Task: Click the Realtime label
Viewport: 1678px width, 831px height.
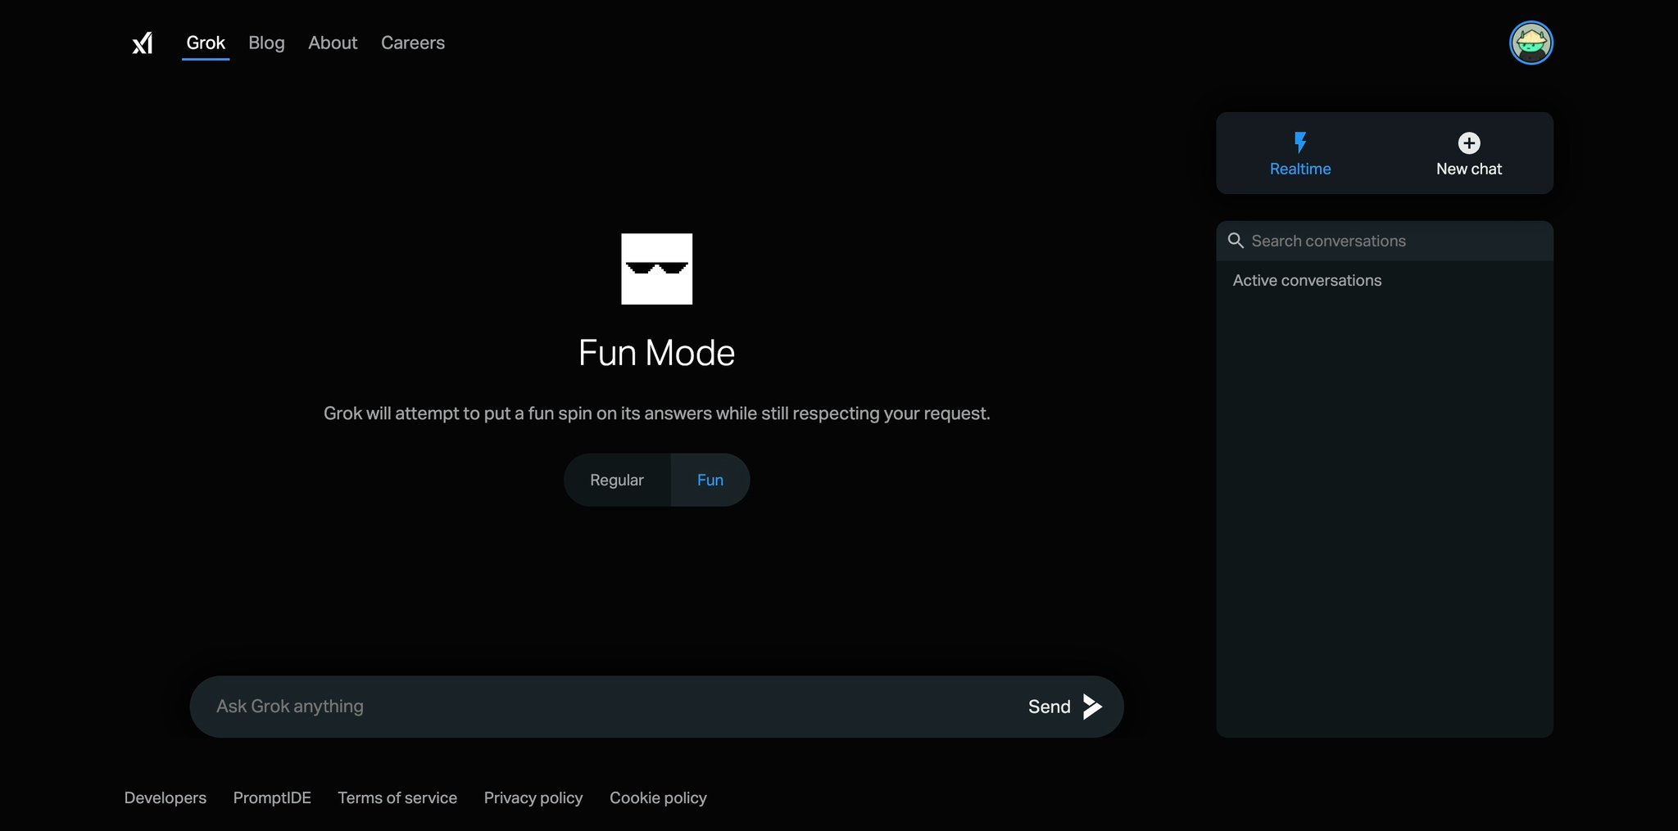Action: point(1300,169)
